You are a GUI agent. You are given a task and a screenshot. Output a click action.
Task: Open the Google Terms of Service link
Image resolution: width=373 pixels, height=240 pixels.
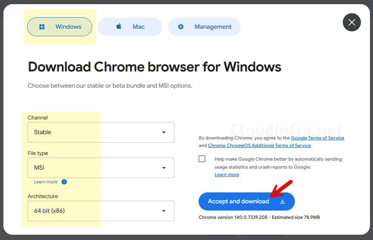pos(318,138)
